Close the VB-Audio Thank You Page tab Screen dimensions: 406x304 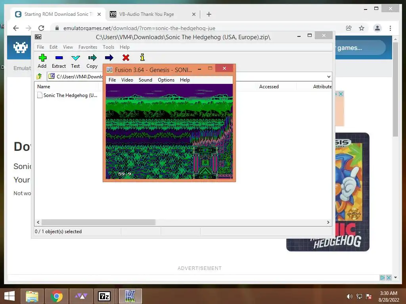(193, 15)
